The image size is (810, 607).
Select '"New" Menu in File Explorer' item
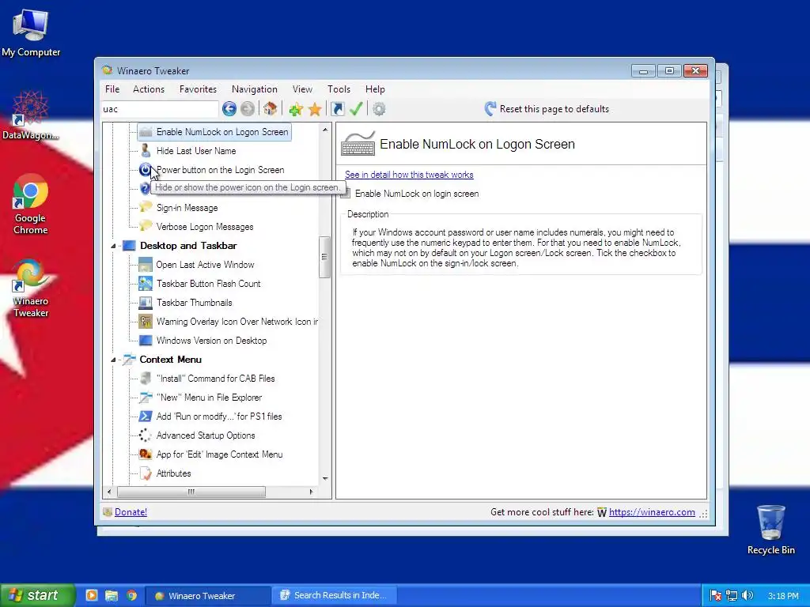(x=209, y=398)
